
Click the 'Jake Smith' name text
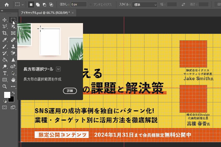pos(197,79)
